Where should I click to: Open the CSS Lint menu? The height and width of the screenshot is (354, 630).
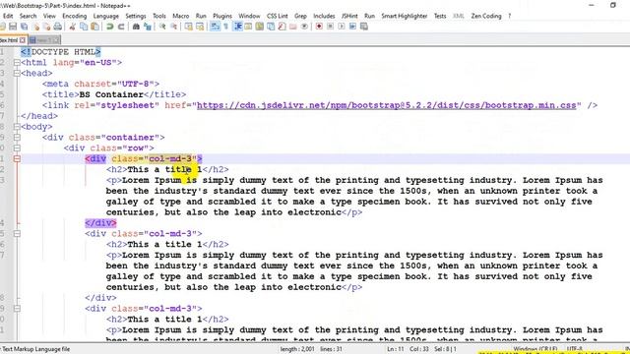click(278, 16)
